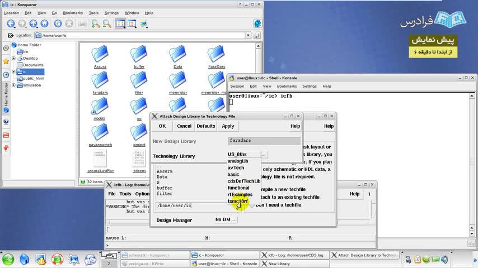
Task: Expand the simulation tree node
Action: coord(13,85)
